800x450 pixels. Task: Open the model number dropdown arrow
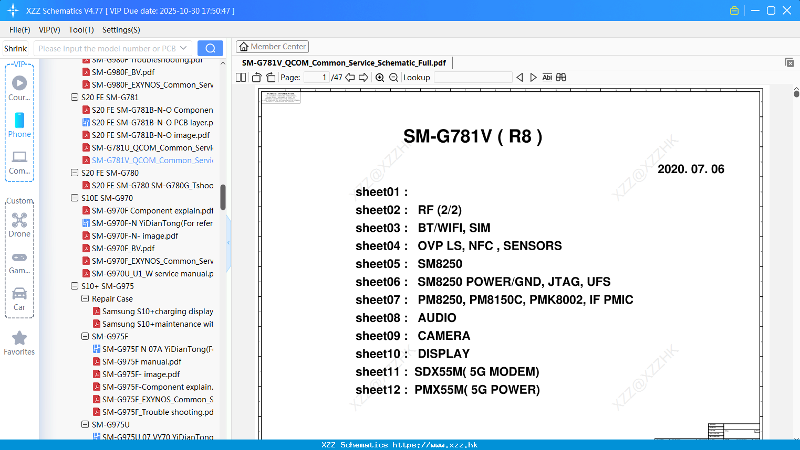point(183,48)
